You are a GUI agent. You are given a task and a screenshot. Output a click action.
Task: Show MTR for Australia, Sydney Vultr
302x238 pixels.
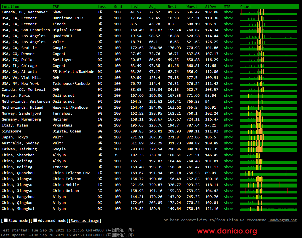[228, 143]
